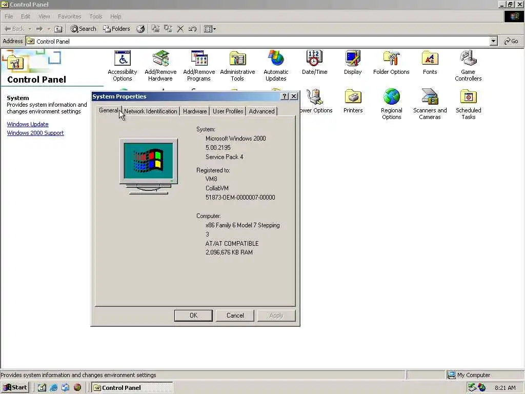Open Game Controllers applet
Image resolution: width=525 pixels, height=394 pixels.
pyautogui.click(x=468, y=66)
